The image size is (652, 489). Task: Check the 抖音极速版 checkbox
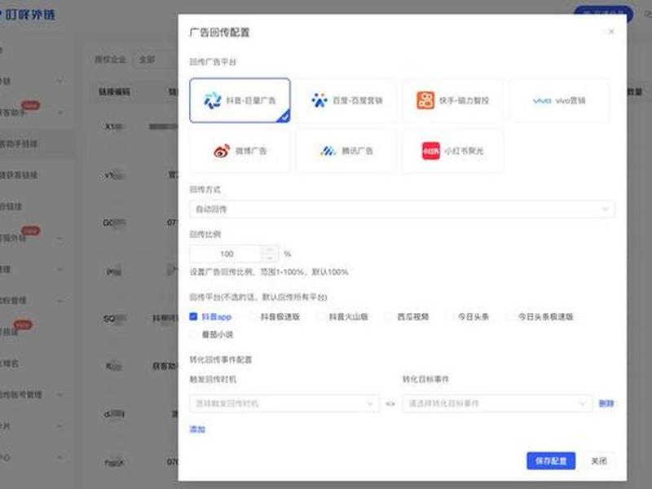click(x=253, y=316)
